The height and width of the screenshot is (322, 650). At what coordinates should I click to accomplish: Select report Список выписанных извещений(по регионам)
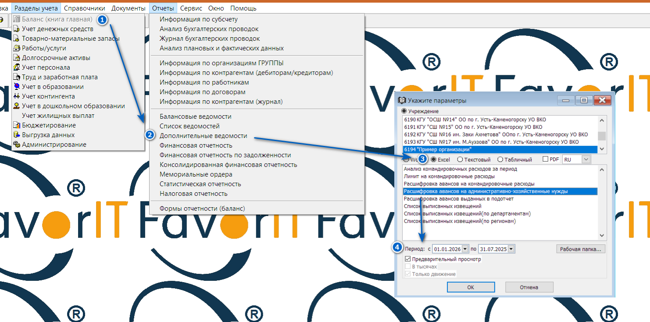click(460, 221)
